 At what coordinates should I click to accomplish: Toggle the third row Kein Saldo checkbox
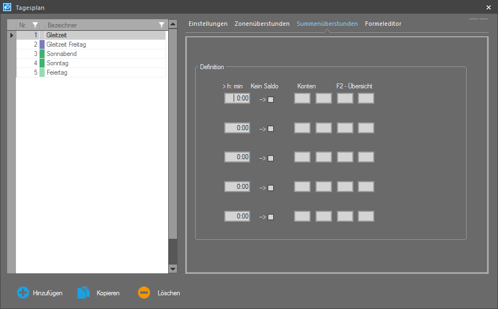270,158
